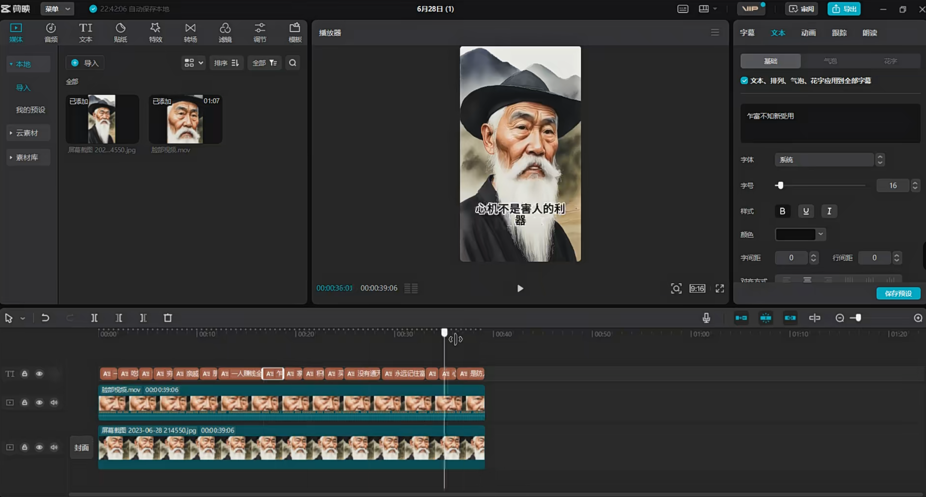Hide the subtitle track with eye icon

click(39, 374)
